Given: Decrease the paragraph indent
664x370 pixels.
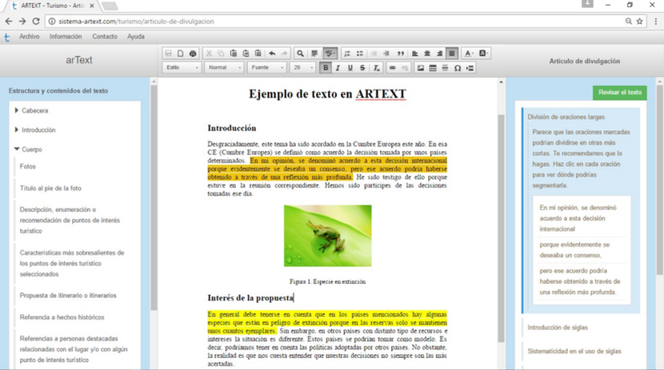Looking at the screenshot, I should (x=374, y=54).
